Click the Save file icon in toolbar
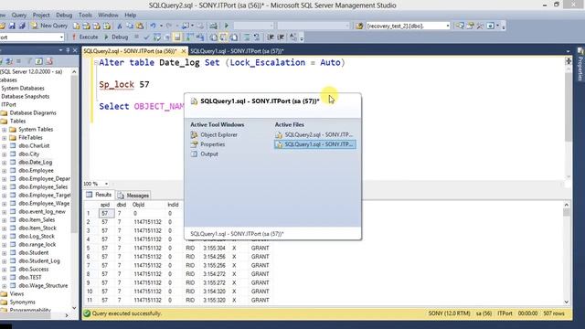 (x=12, y=26)
